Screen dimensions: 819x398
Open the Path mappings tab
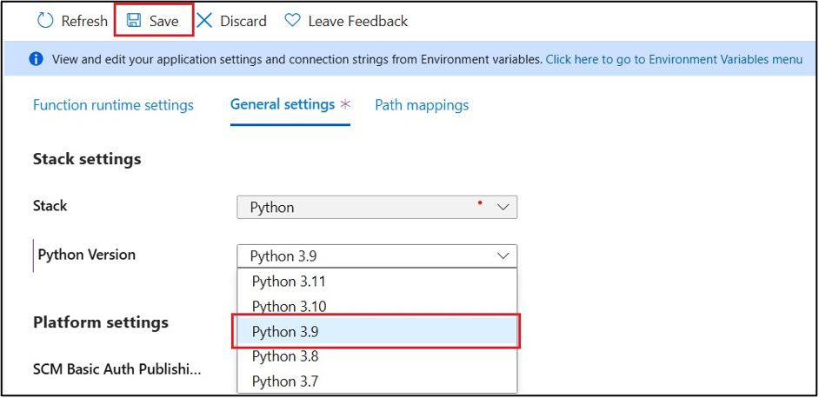[422, 105]
